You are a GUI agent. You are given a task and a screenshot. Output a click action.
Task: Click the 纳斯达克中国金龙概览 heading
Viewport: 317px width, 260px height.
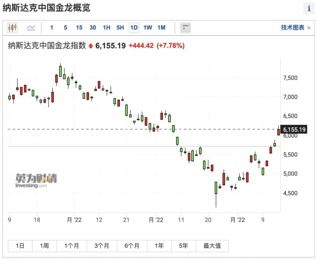point(46,8)
